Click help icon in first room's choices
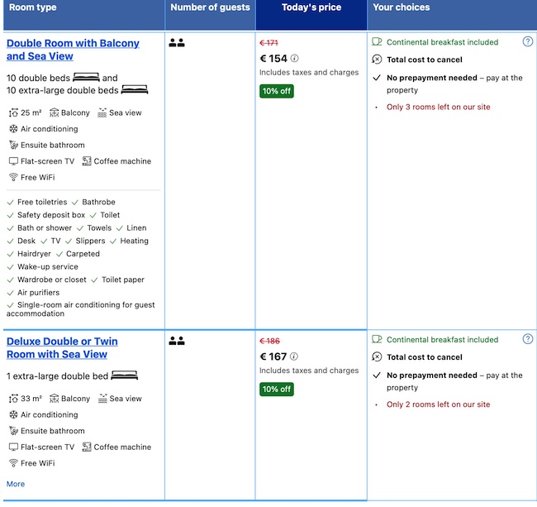The height and width of the screenshot is (507, 537). click(528, 41)
